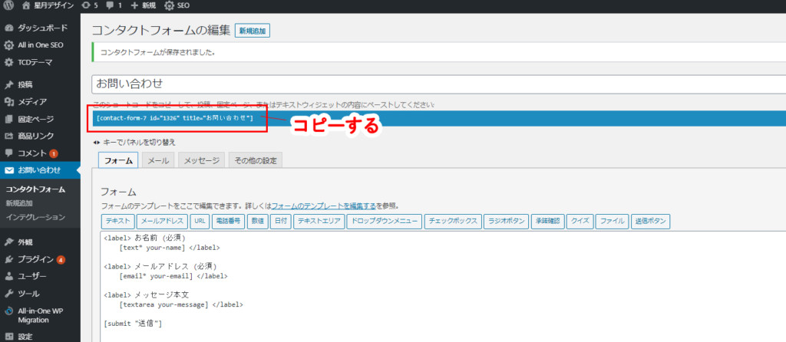Viewport: 786px width, 342px height.
Task: Insert 日付 tag button
Action: (x=281, y=221)
